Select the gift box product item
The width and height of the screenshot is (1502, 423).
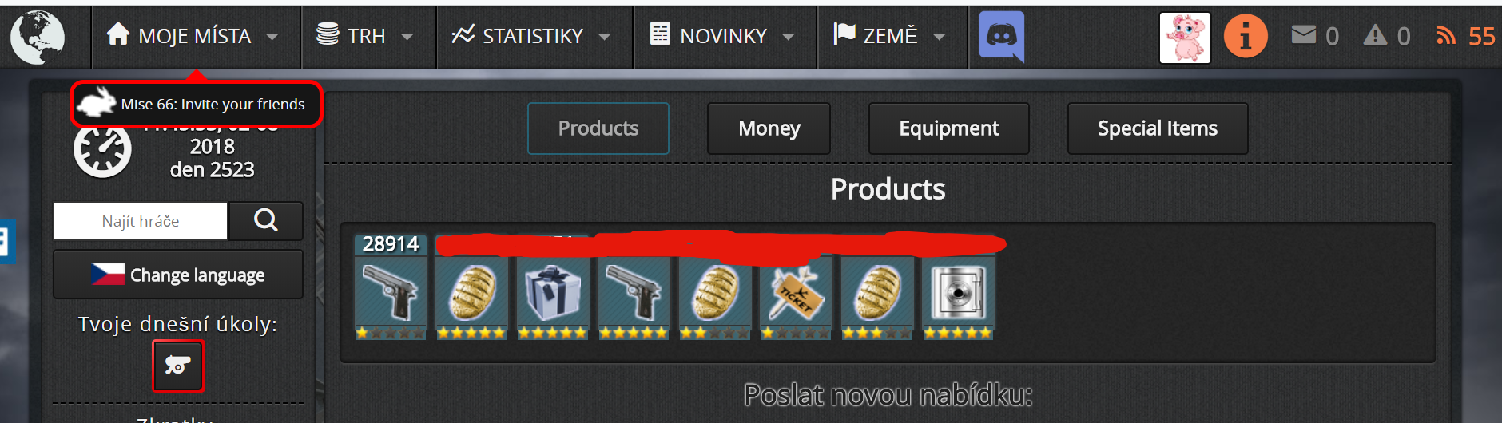click(552, 297)
